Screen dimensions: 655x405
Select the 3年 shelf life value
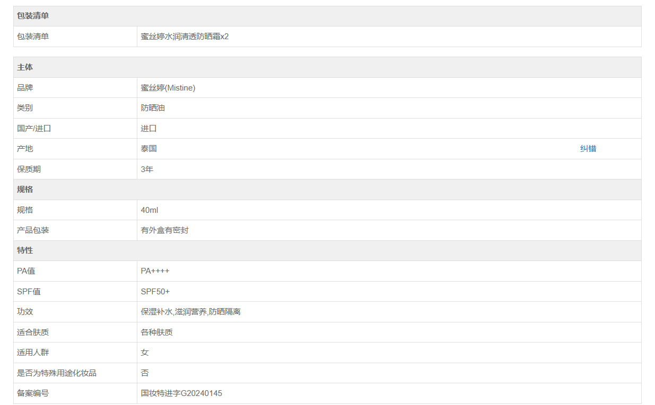pos(147,169)
